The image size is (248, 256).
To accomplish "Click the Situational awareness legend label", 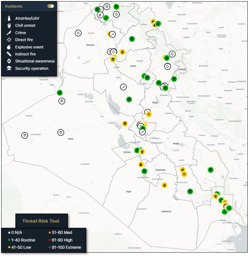I will tap(35, 61).
